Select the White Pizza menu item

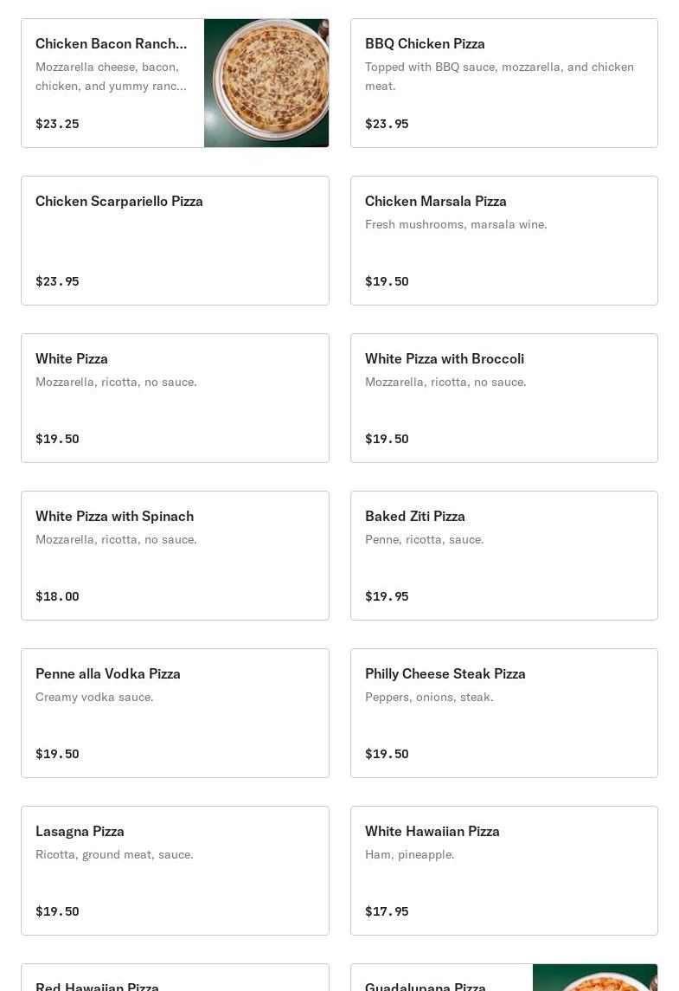(175, 397)
